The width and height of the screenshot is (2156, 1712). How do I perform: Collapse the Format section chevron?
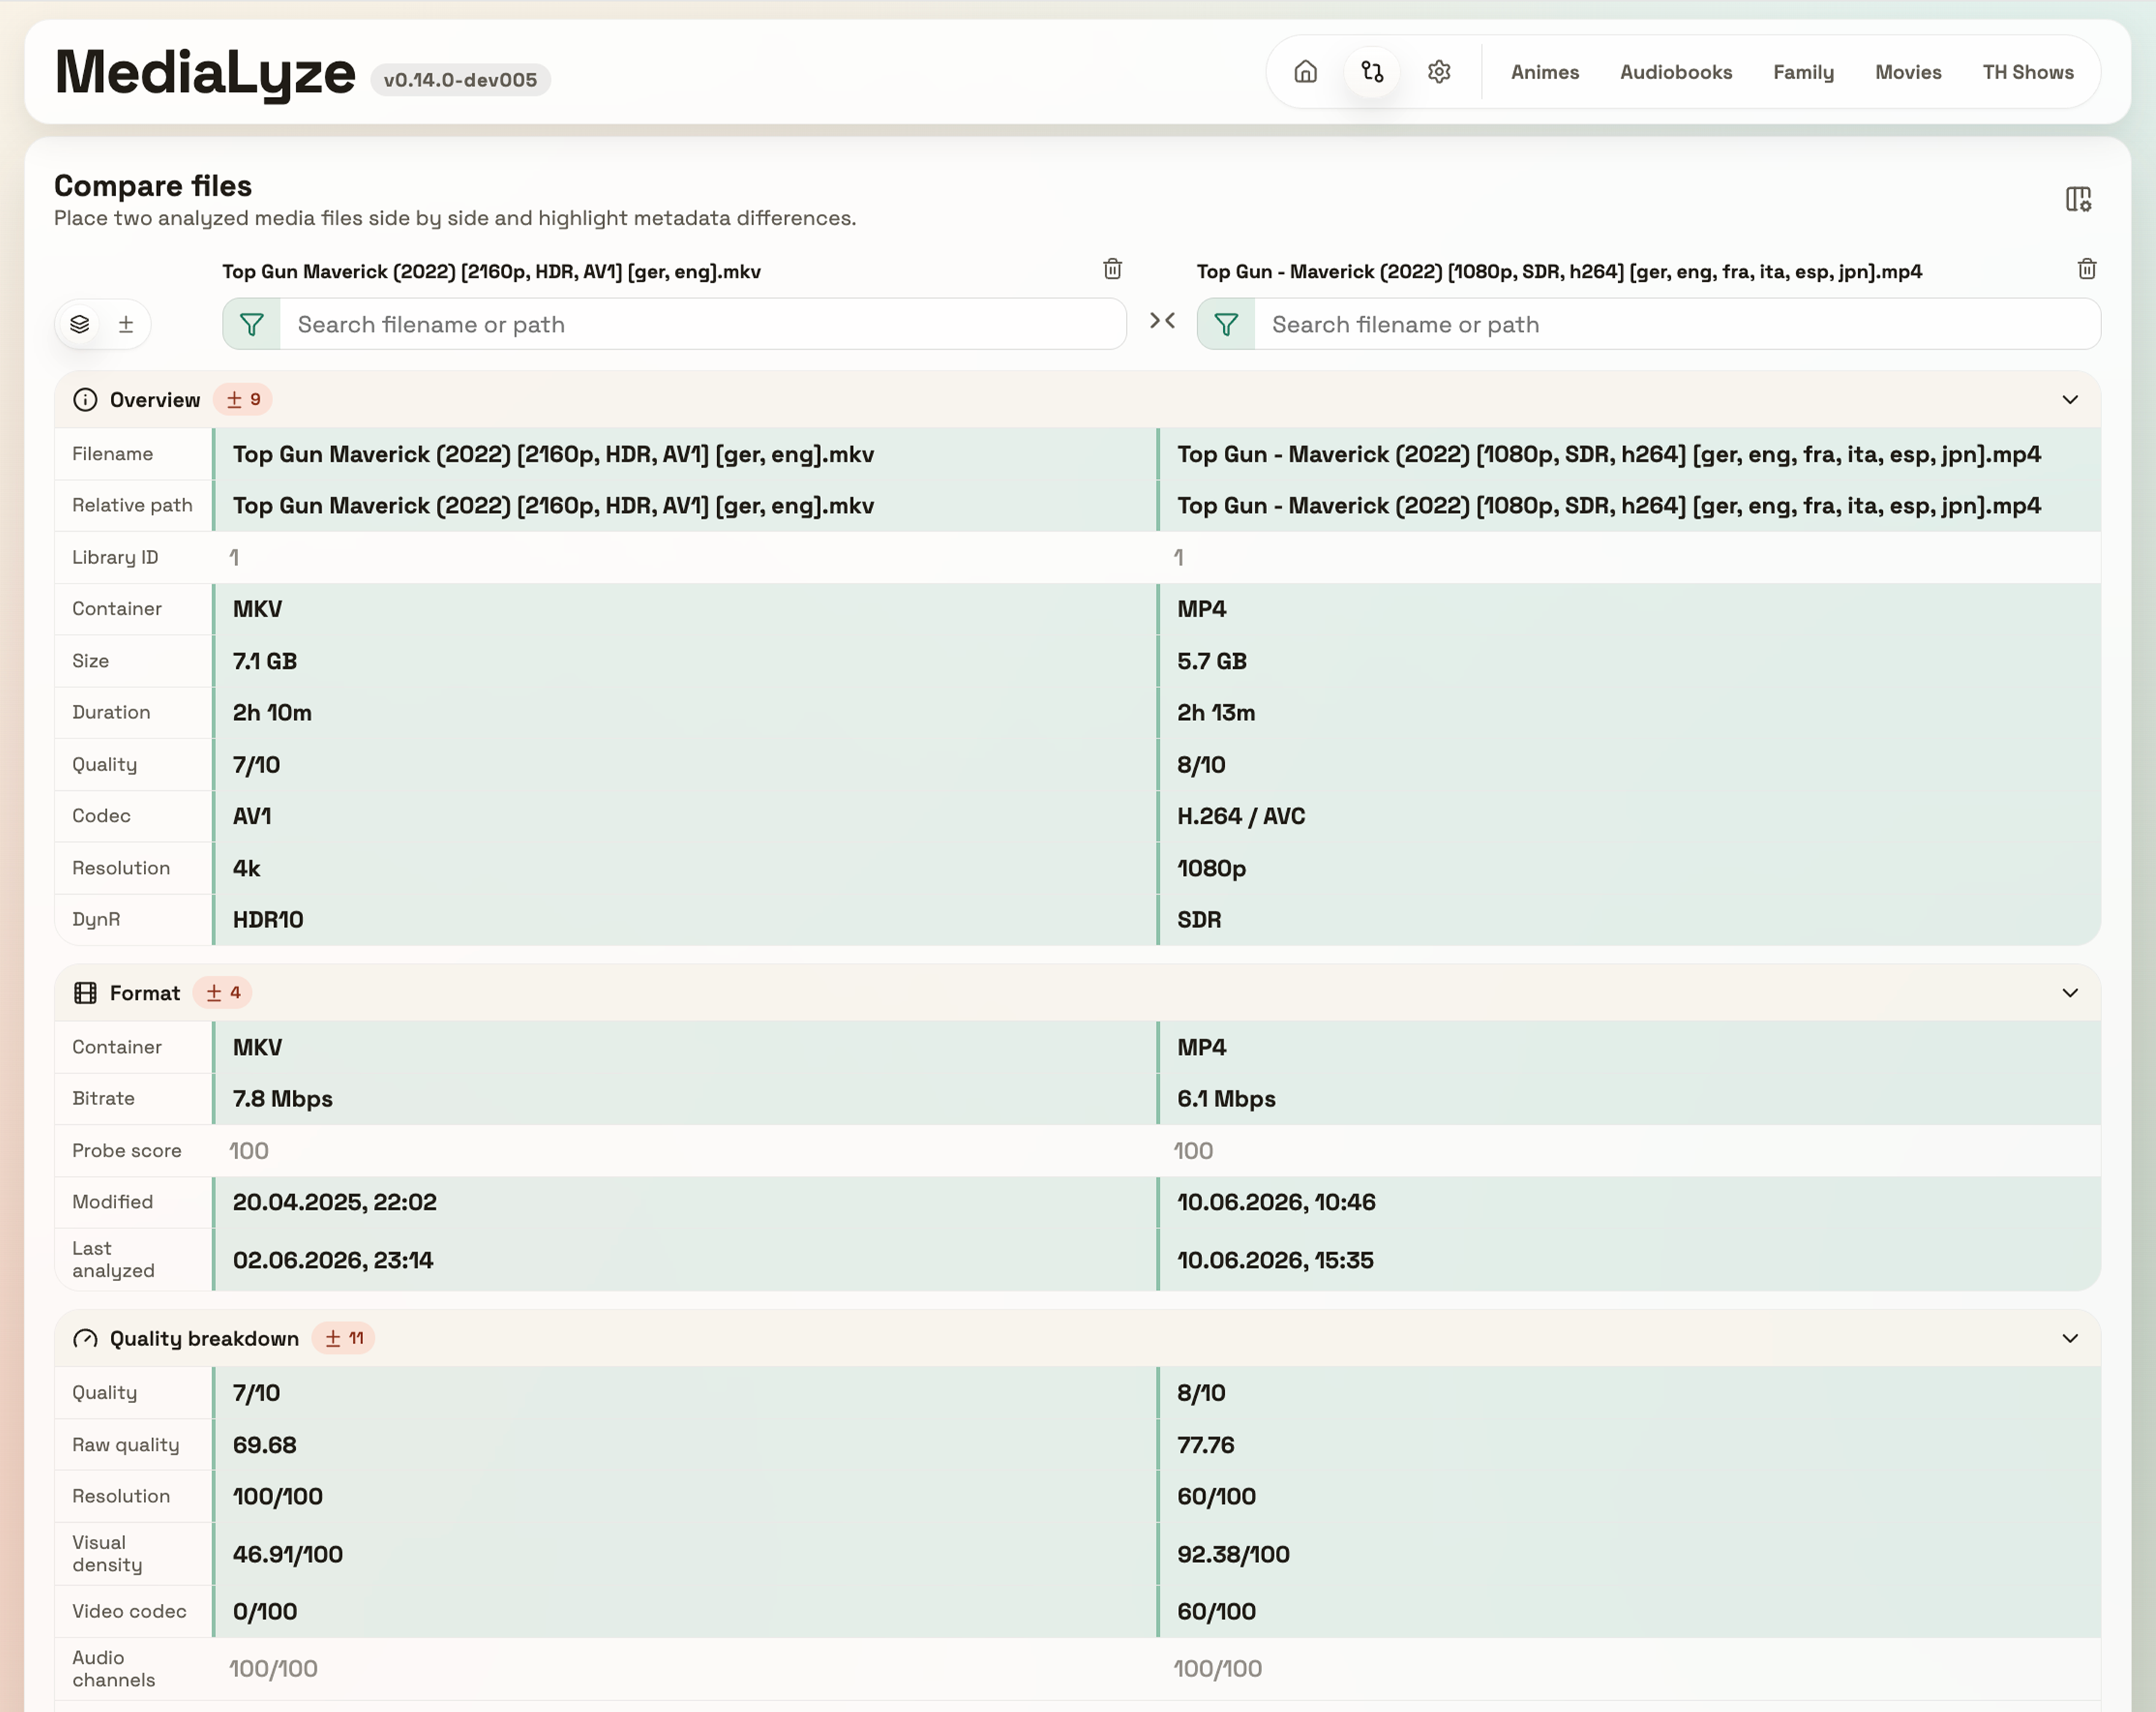coord(2070,993)
